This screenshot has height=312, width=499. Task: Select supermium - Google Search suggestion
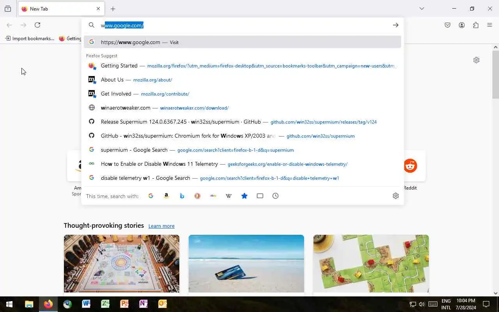(x=242, y=150)
